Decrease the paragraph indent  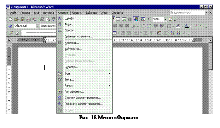coord(155,26)
